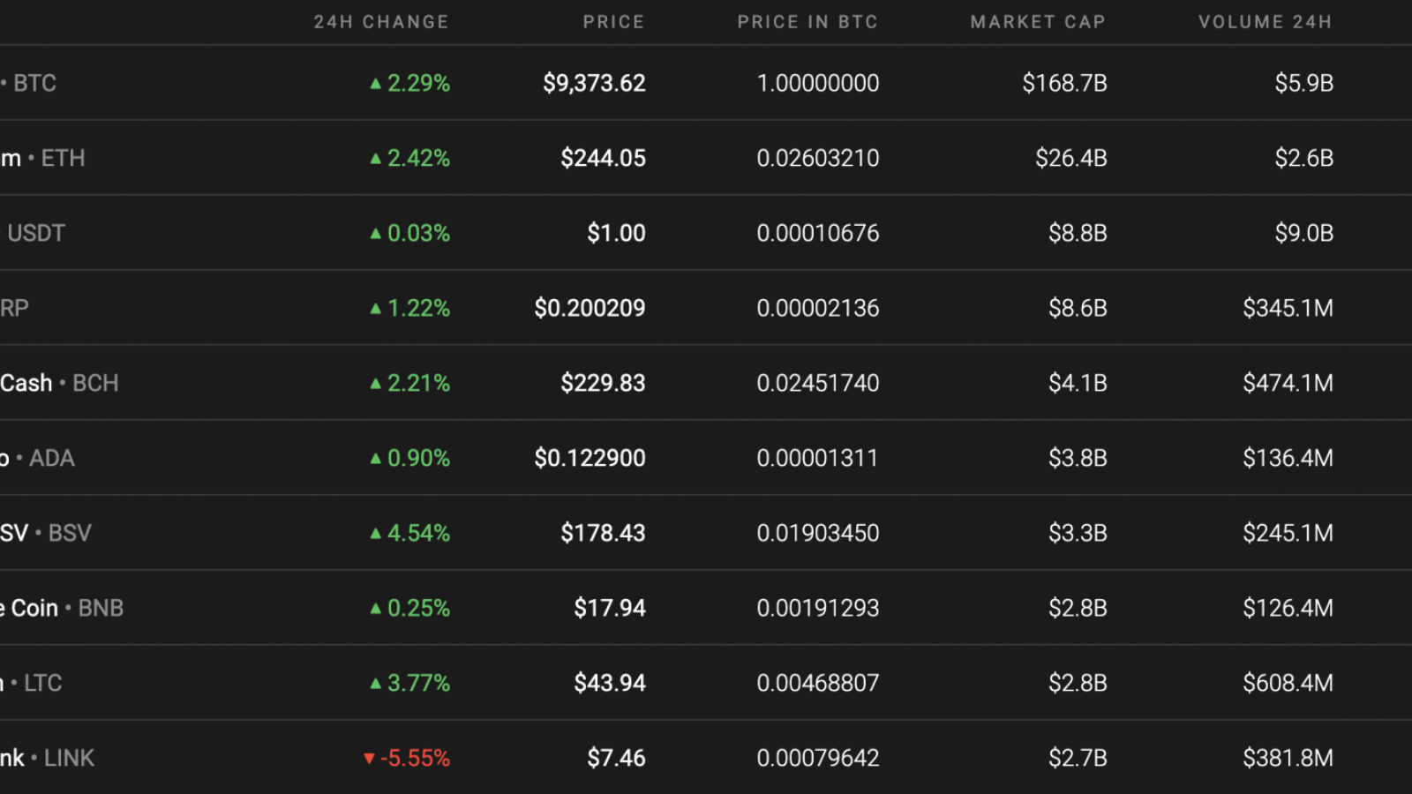1412x794 pixels.
Task: Select BNB 24h change value 0.25%
Action: (x=418, y=608)
